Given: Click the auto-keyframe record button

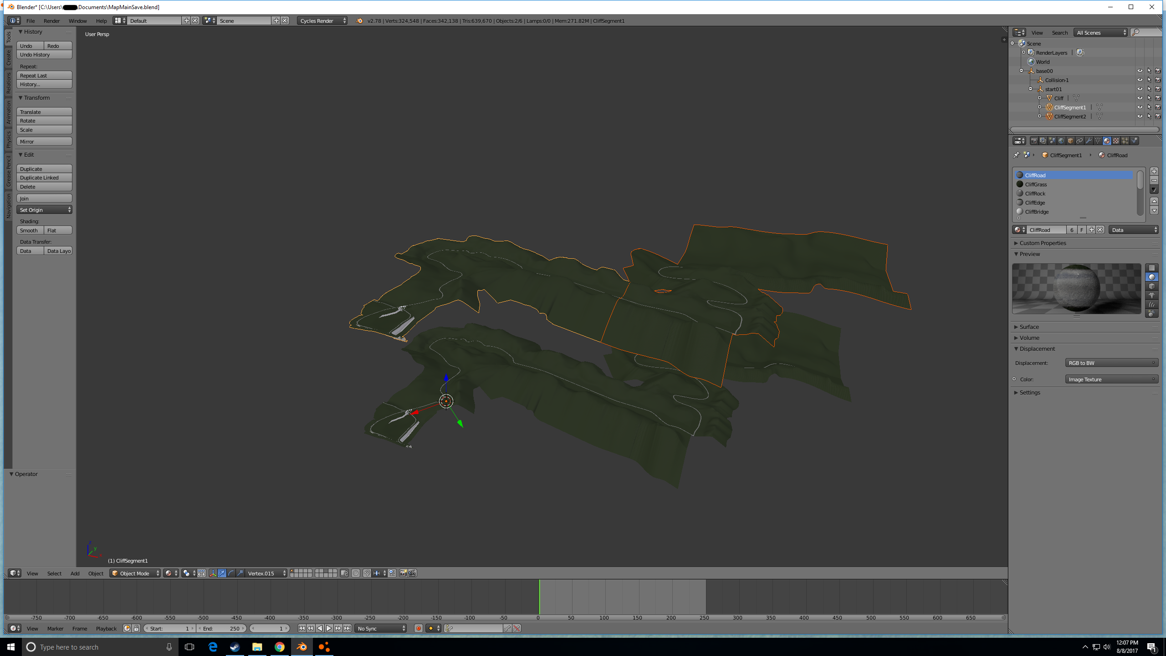Looking at the screenshot, I should [x=418, y=628].
